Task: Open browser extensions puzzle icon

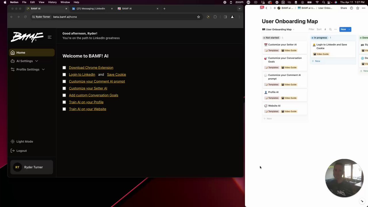Action: click(215, 17)
